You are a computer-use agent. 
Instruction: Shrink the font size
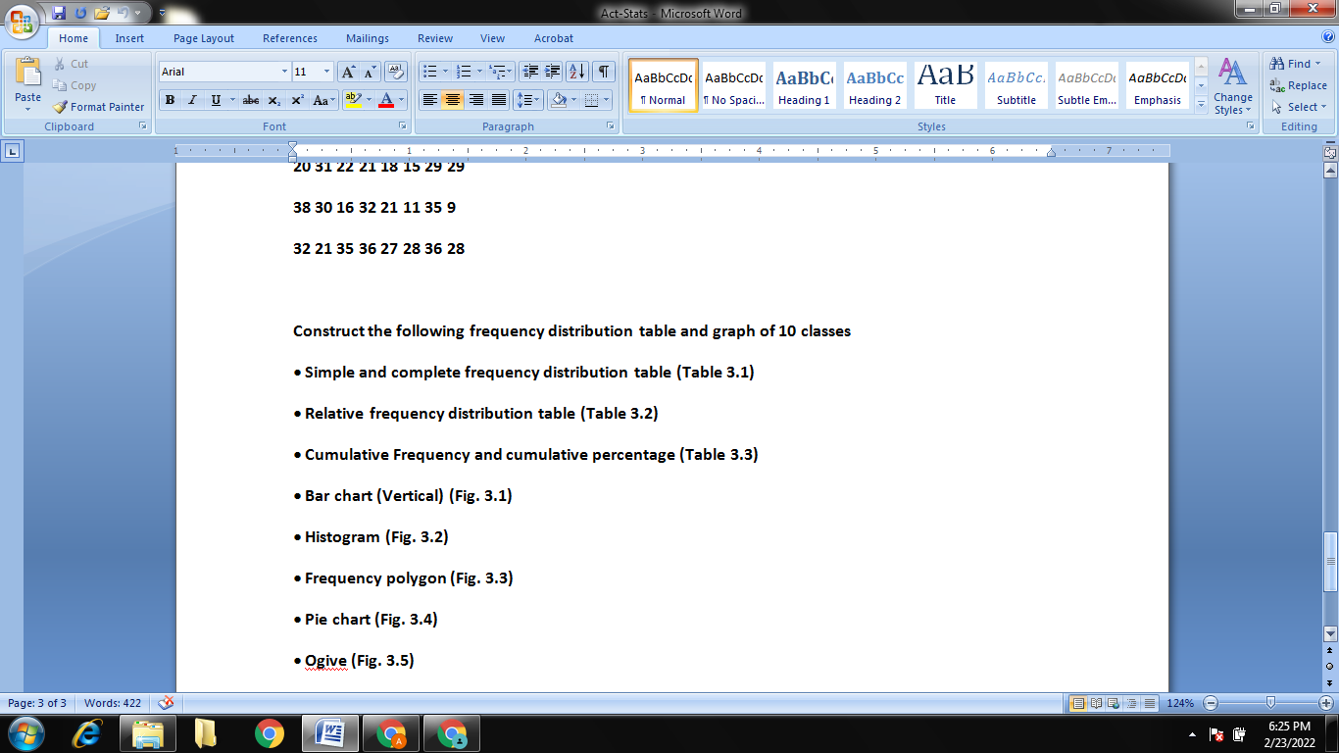coord(370,72)
